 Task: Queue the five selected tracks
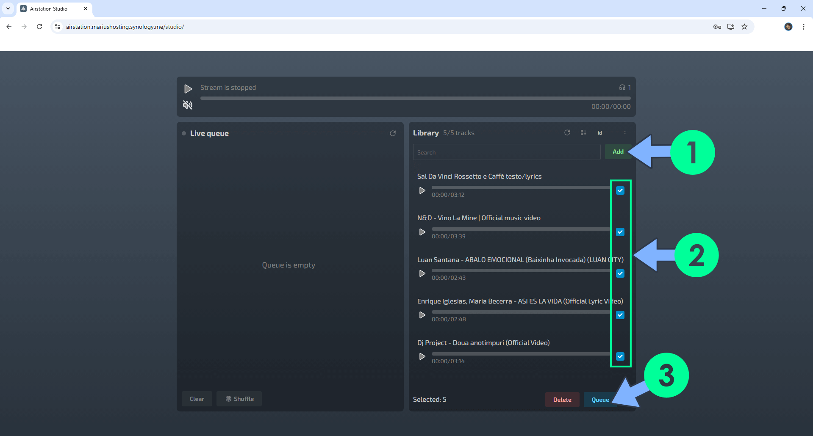(600, 400)
